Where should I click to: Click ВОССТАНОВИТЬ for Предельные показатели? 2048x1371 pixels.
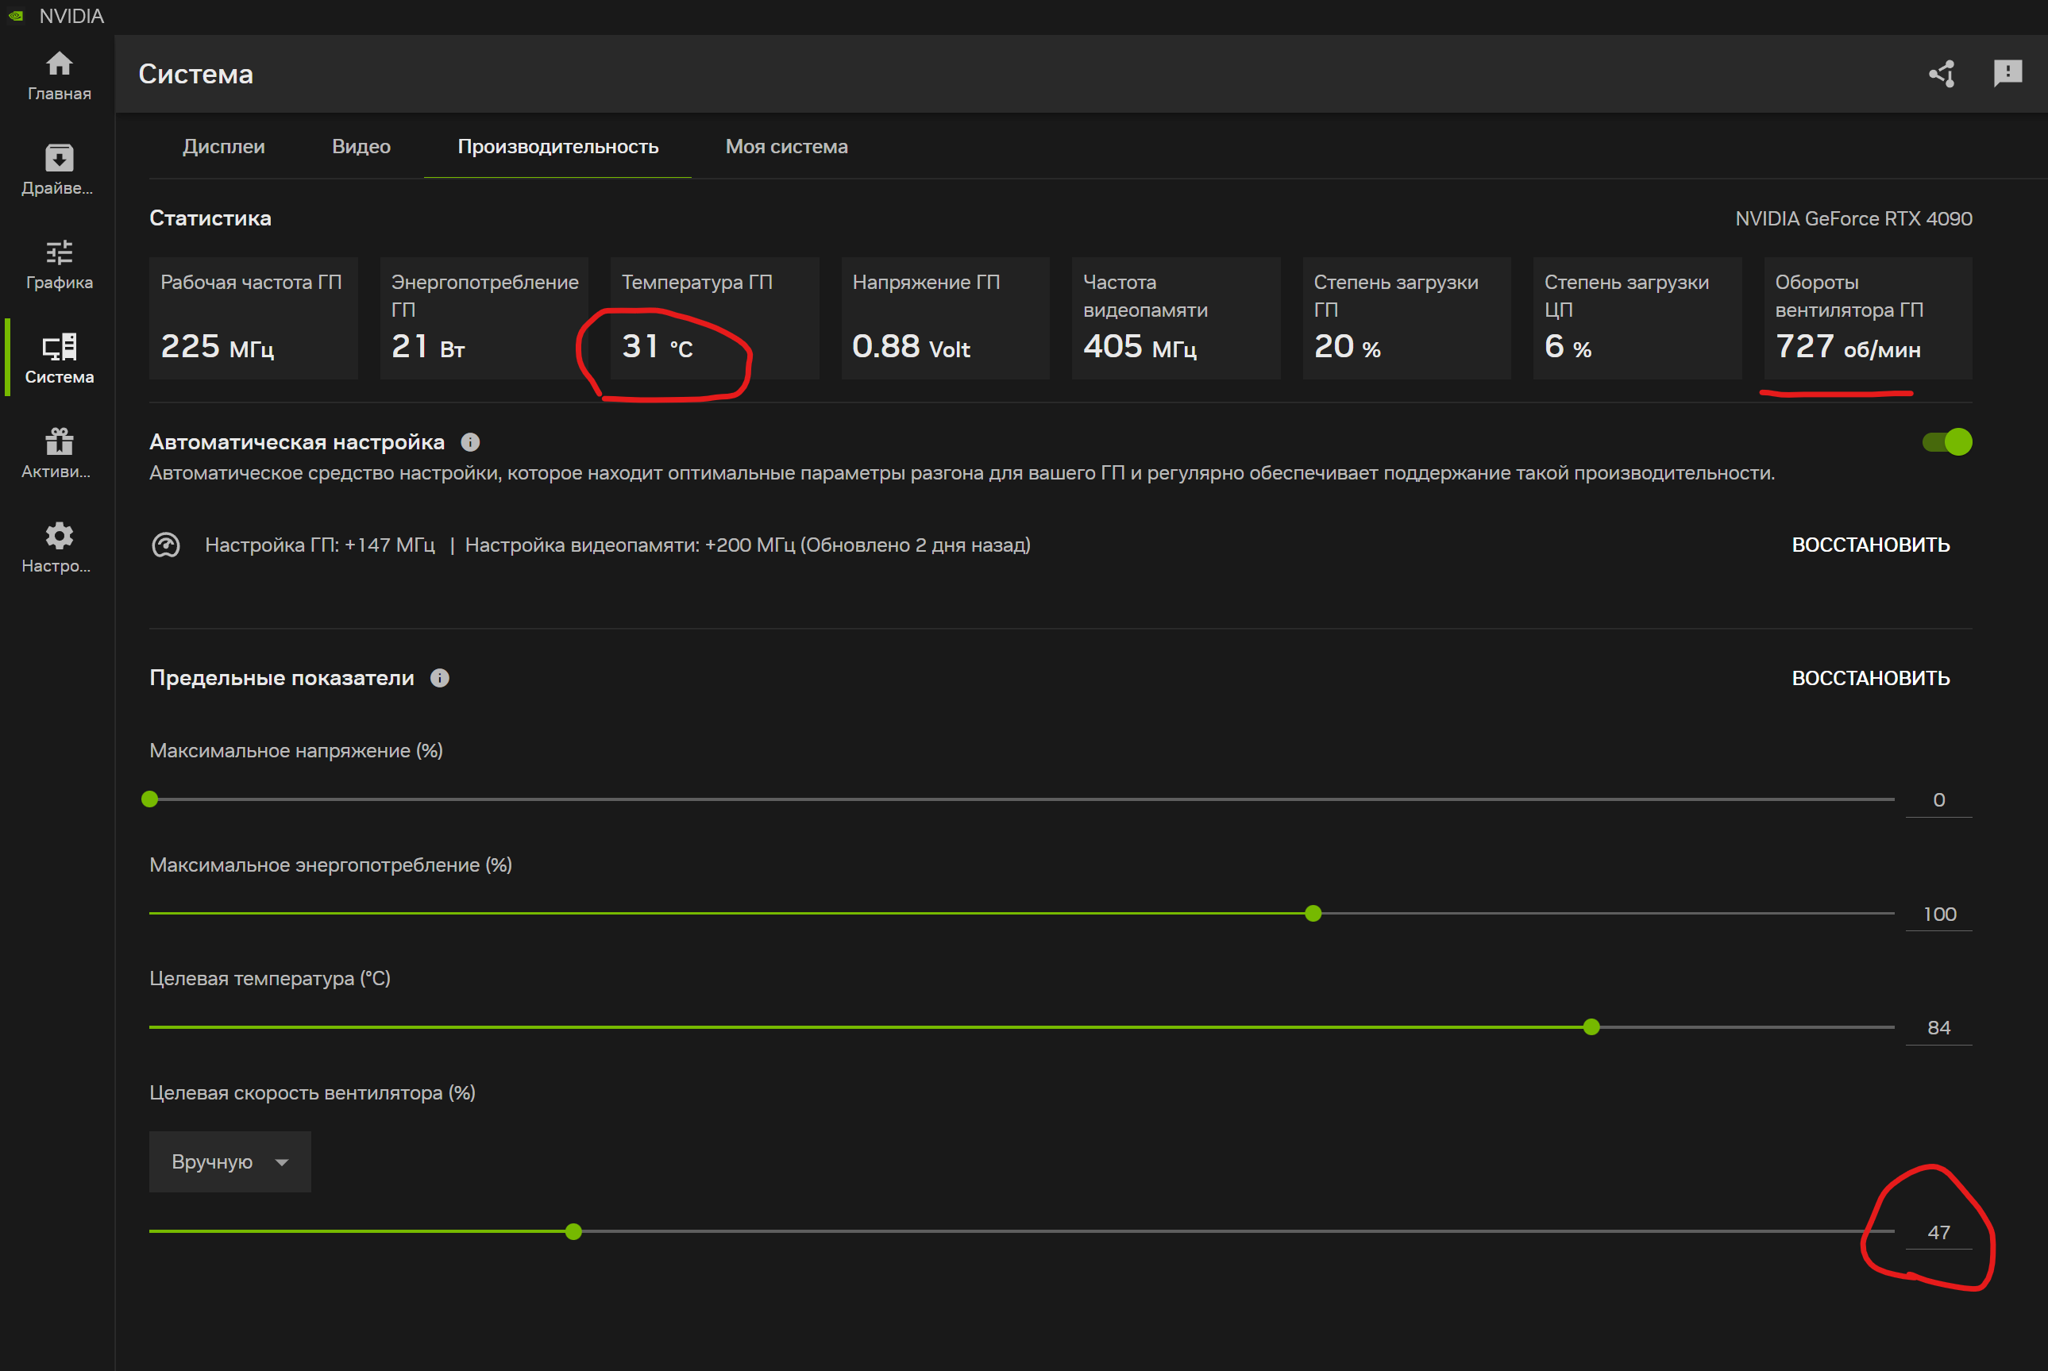(1870, 679)
